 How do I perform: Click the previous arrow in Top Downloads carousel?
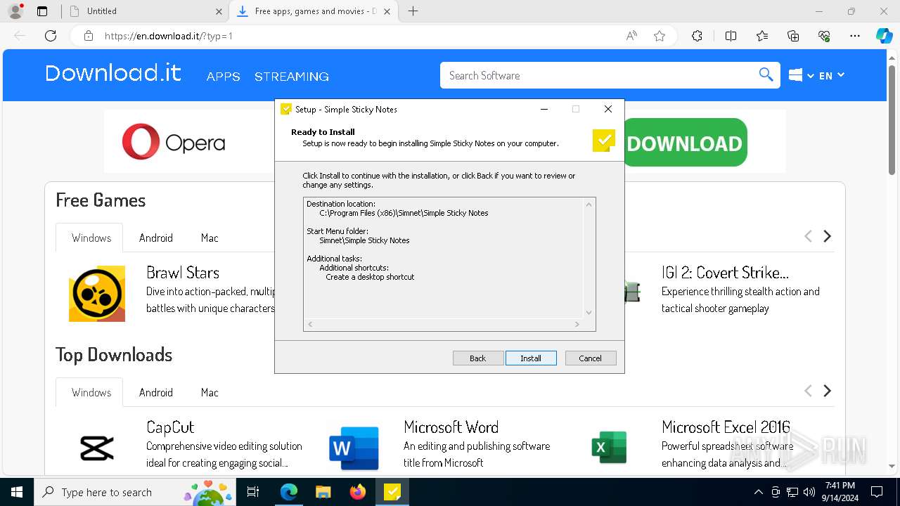[x=808, y=391]
